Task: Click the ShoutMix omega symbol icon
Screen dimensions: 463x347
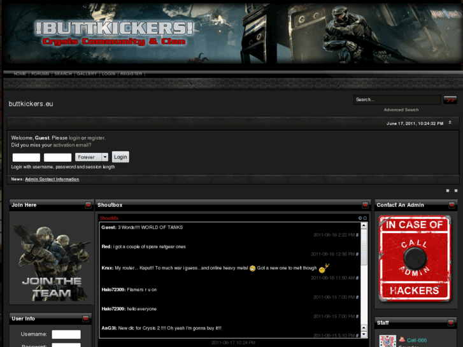Action: tap(365, 218)
